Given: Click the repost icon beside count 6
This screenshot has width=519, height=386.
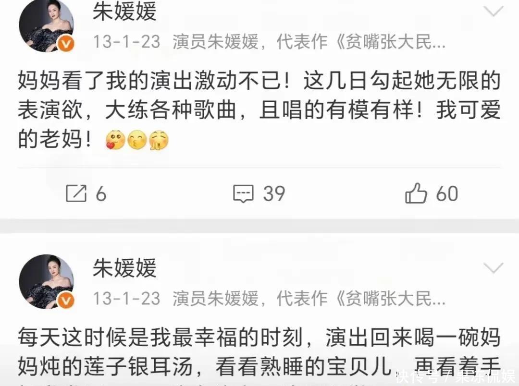Looking at the screenshot, I should (76, 193).
